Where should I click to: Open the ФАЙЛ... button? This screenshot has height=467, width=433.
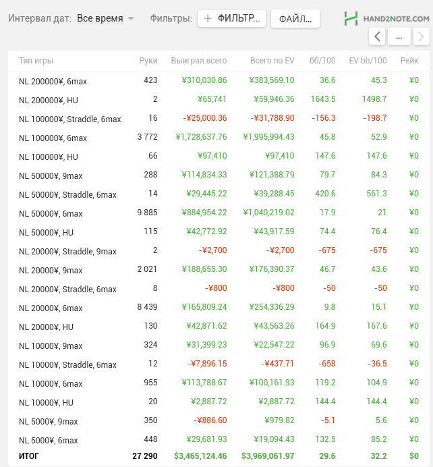[295, 19]
